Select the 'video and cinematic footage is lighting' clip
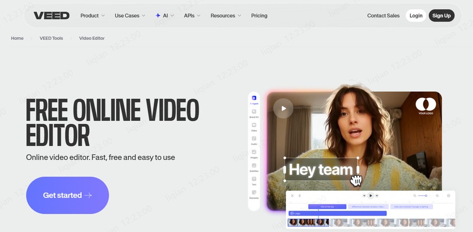 (411, 207)
